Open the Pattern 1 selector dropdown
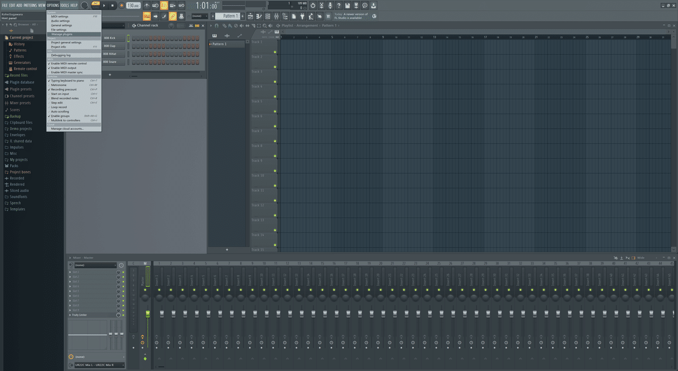 (231, 15)
